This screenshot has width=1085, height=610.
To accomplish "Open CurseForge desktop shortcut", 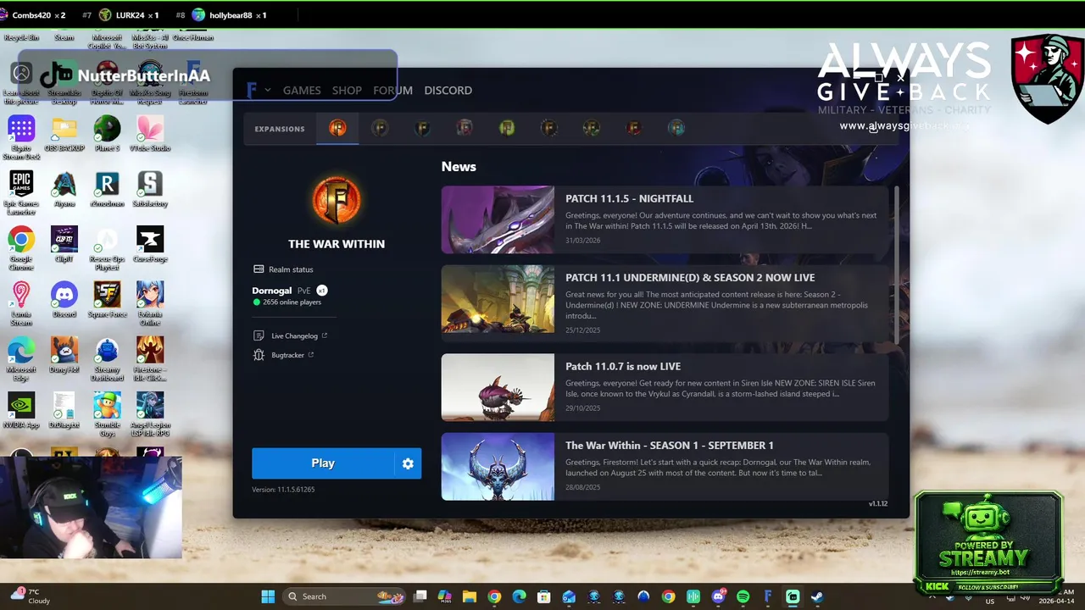I will tap(150, 244).
